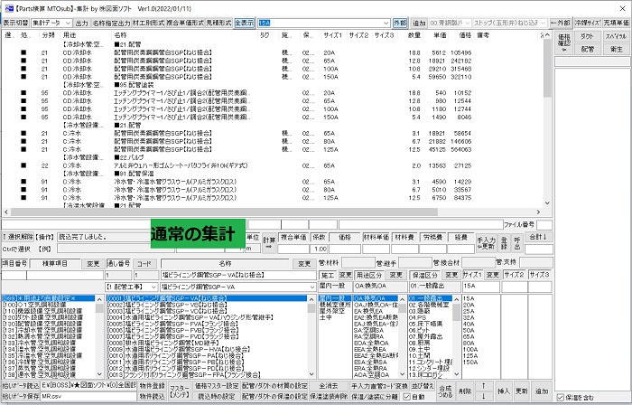Click the 拾いデータ読込 button
This screenshot has height=405, width=632.
[20, 386]
